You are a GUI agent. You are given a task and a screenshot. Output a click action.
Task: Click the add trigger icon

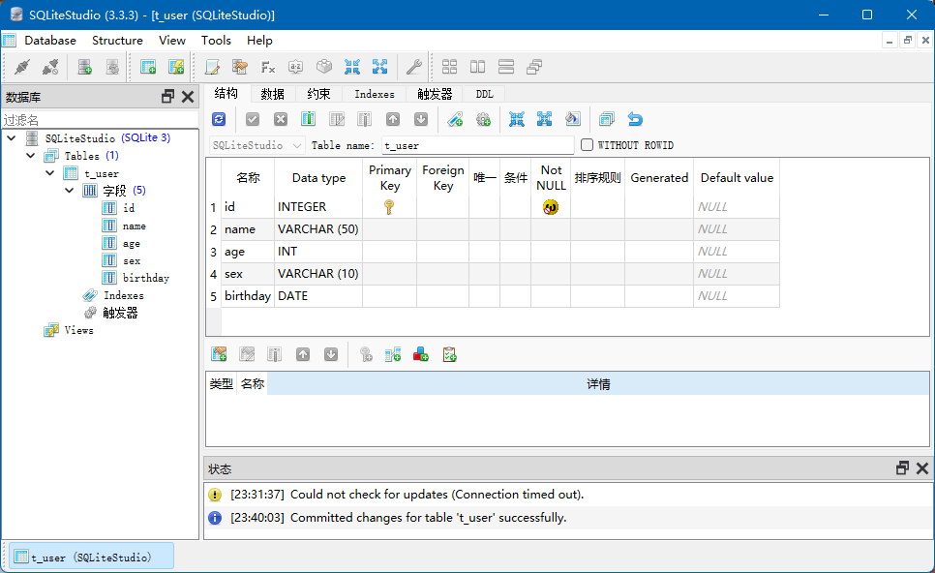(483, 119)
